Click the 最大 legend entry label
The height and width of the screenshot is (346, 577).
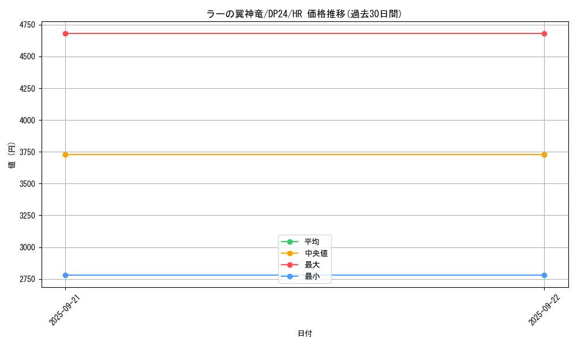point(312,265)
